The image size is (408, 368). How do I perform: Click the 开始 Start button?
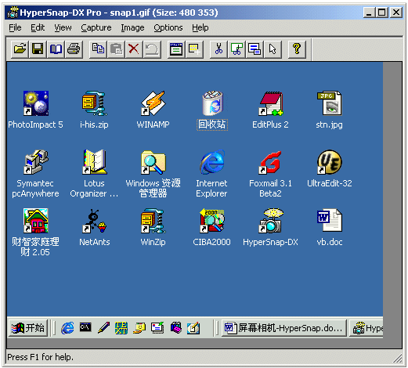click(x=28, y=328)
